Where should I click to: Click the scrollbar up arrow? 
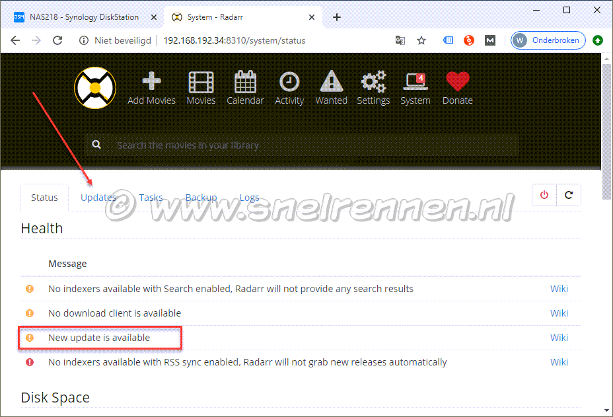606,59
